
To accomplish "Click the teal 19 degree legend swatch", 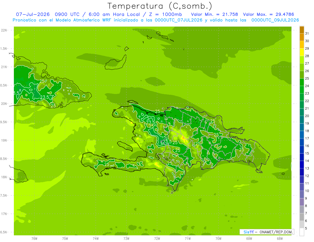I will 302,120.
